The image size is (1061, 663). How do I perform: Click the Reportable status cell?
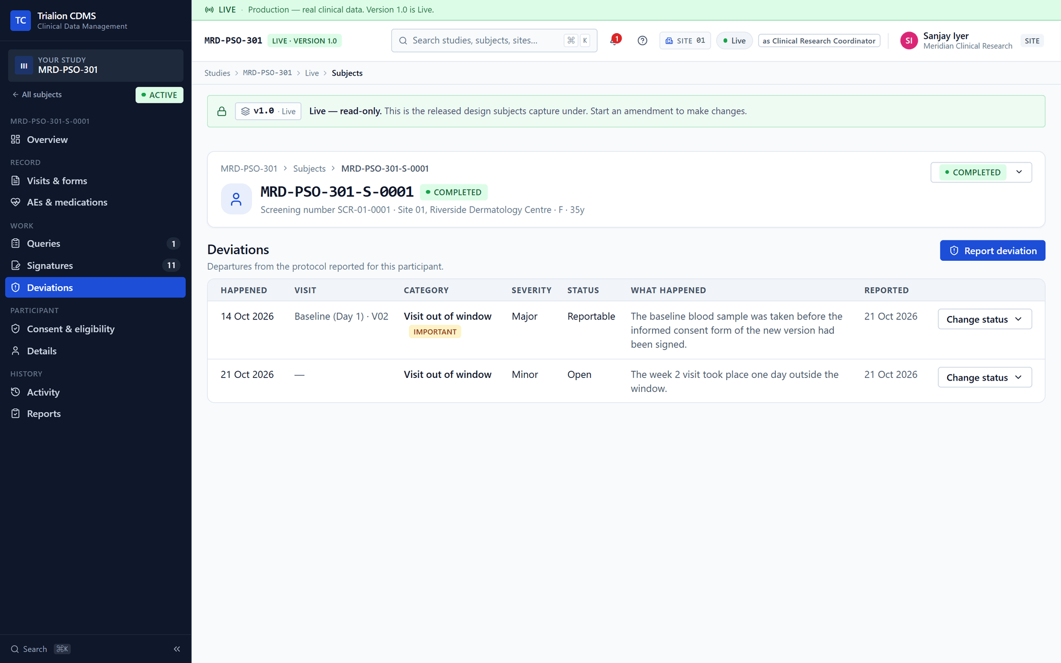pyautogui.click(x=591, y=316)
